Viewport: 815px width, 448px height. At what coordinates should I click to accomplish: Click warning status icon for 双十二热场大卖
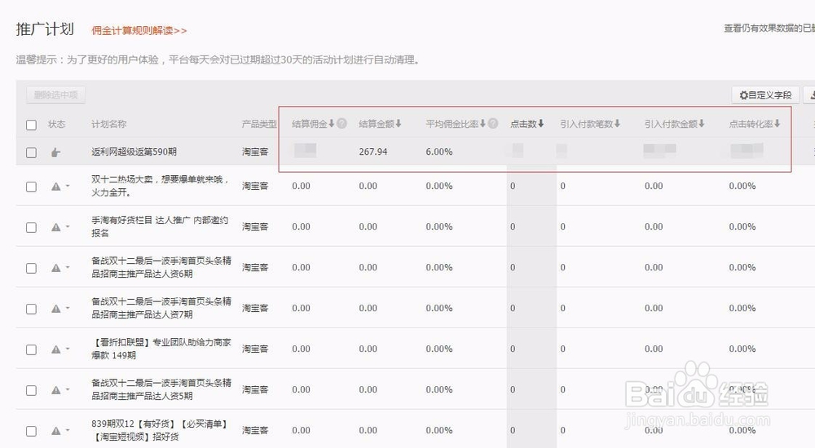pos(55,187)
